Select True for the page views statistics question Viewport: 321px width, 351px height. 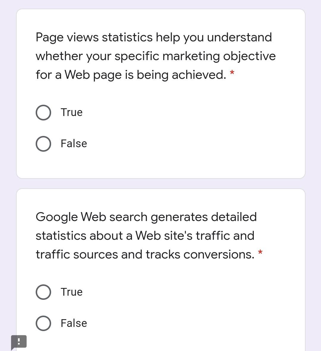point(43,112)
